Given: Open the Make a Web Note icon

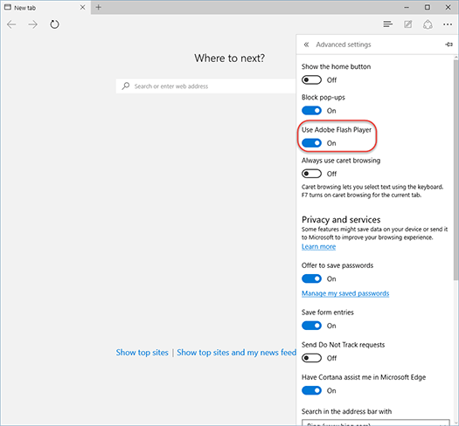Looking at the screenshot, I should point(408,24).
